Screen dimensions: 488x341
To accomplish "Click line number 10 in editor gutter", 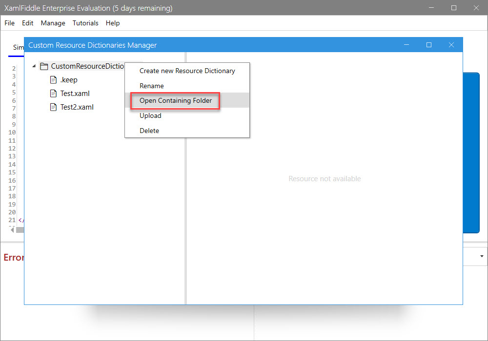I will (12, 133).
